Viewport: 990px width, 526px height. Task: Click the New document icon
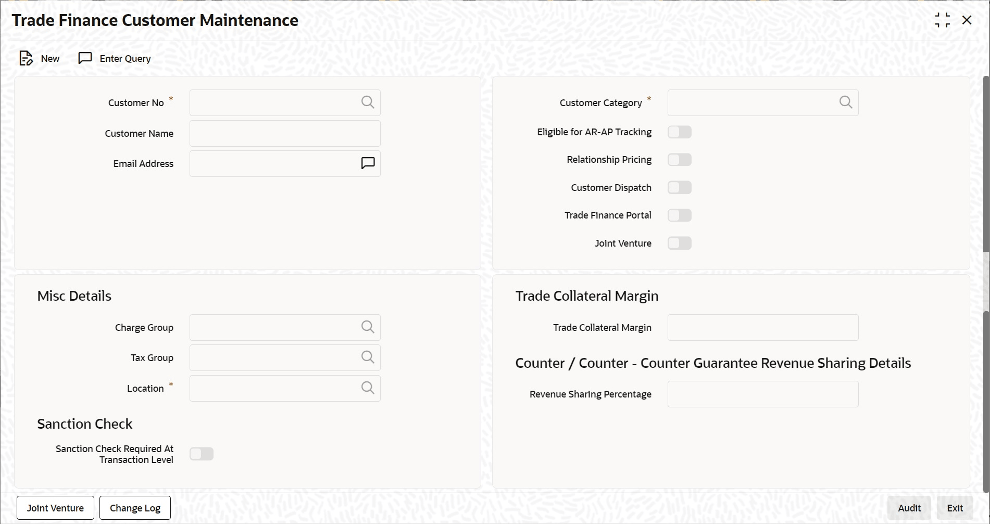(x=26, y=58)
